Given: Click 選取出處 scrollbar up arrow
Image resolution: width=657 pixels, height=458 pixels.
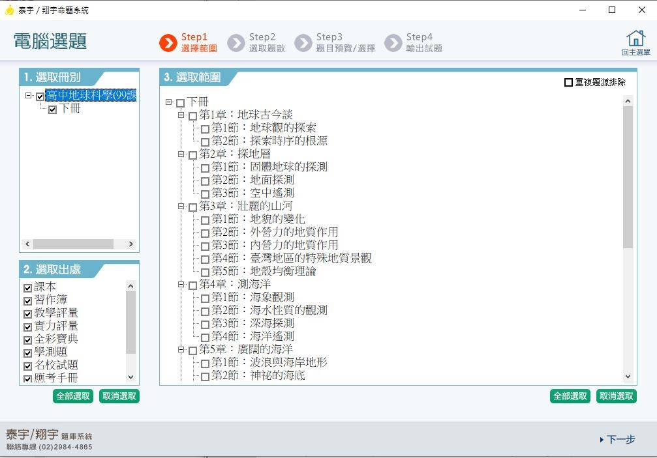Looking at the screenshot, I should coord(130,286).
